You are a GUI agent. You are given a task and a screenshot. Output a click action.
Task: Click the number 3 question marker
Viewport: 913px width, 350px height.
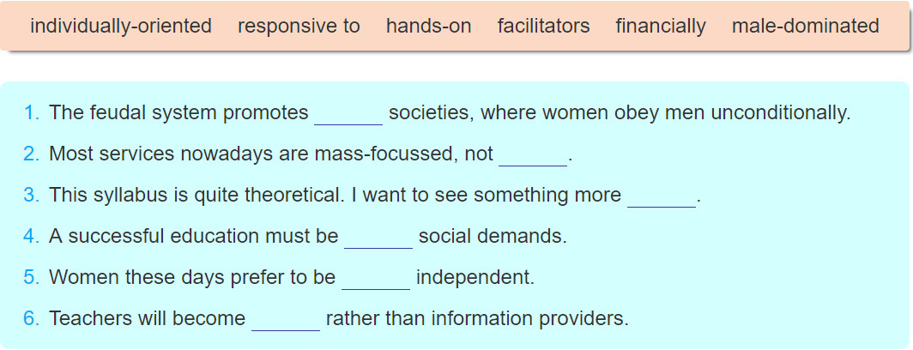(32, 196)
